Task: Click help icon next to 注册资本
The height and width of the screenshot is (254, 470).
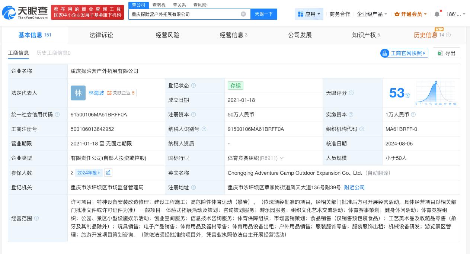Action: [193, 115]
